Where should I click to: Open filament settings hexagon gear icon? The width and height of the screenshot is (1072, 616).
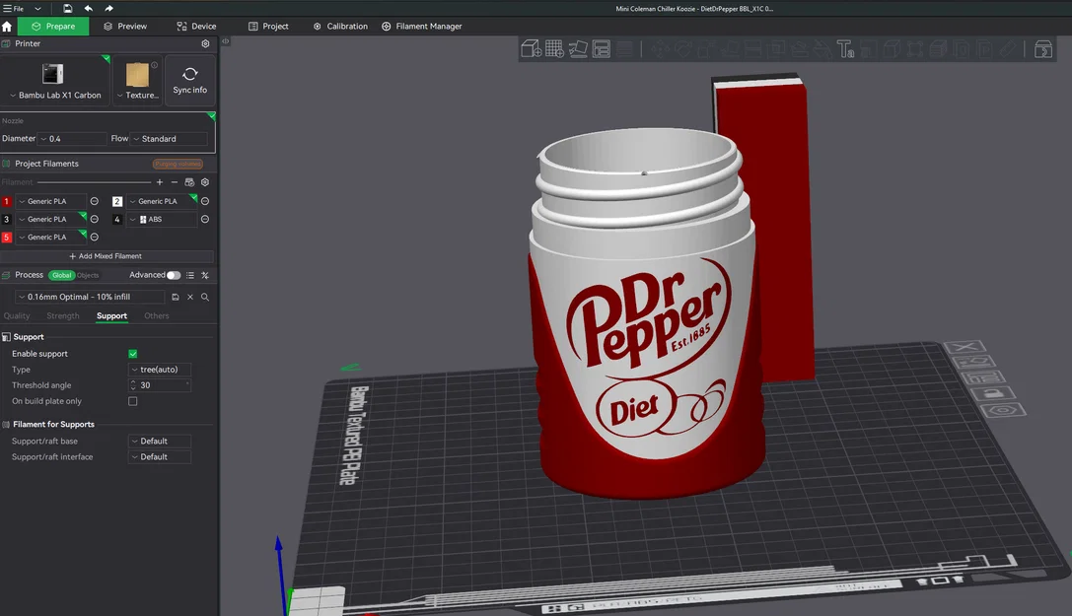(x=205, y=182)
